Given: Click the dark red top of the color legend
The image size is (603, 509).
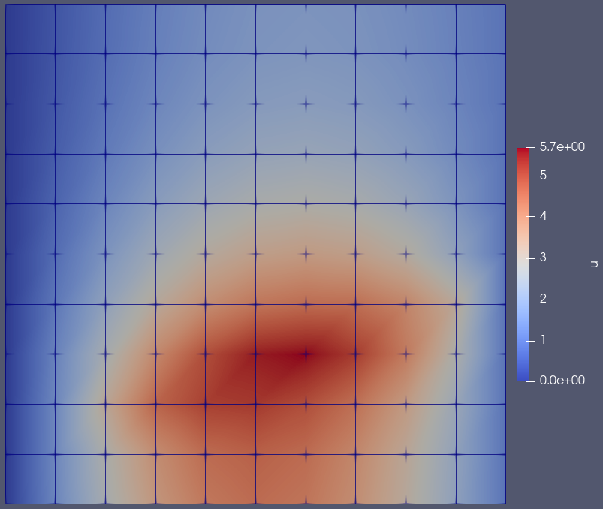Looking at the screenshot, I should click(523, 151).
